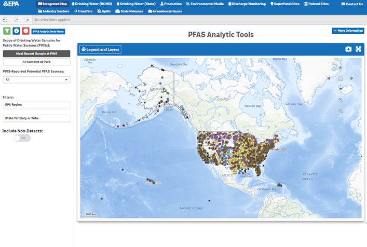The image size is (367, 247).
Task: Click the EPA logo
Action: [x=11, y=4]
